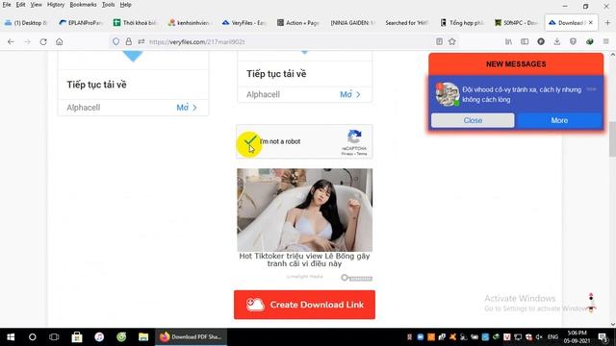Switch to the kenhsinhvien tab
This screenshot has height=346, width=616.
pos(190,23)
